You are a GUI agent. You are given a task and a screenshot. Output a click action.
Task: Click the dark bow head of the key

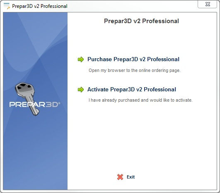pyautogui.click(x=24, y=88)
